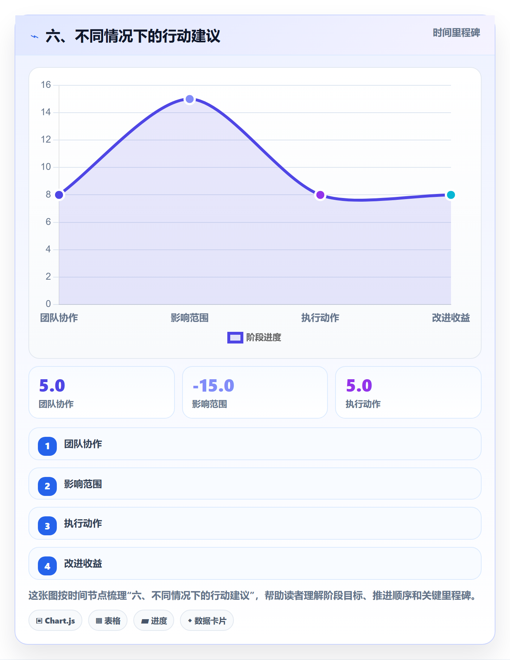Click the title 六、不同情况下的行动建议
Viewport: 510px width, 660px height.
pos(133,36)
